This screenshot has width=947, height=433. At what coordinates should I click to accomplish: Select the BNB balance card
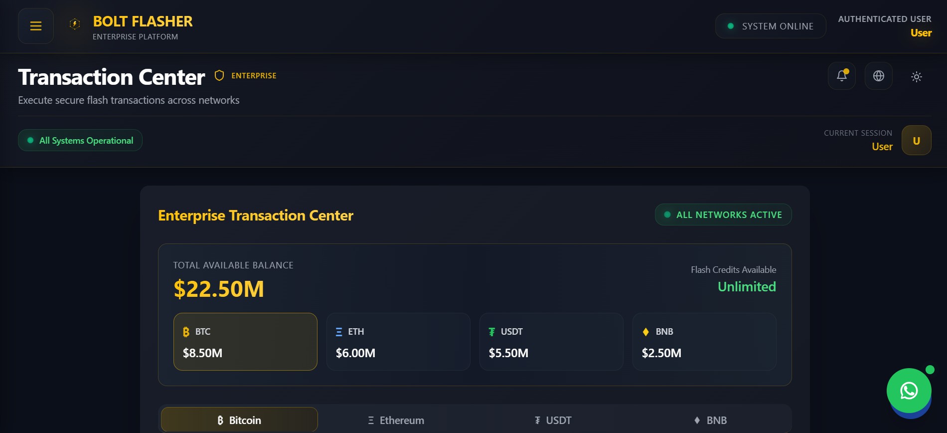click(x=704, y=341)
